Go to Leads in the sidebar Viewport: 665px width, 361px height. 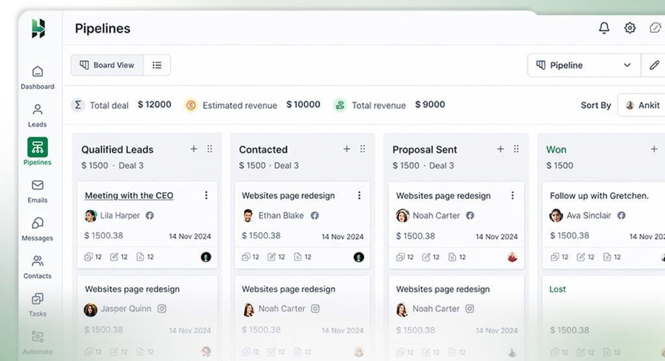click(37, 115)
